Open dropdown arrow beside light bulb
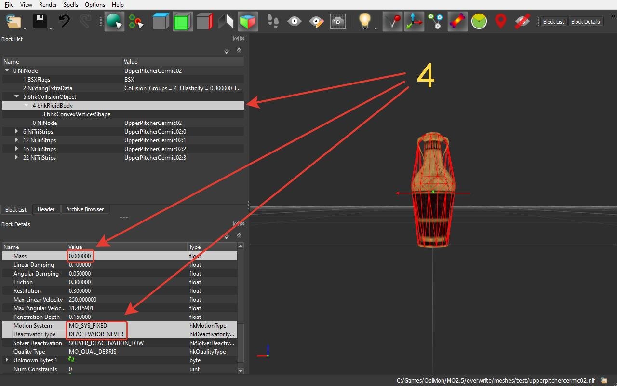This screenshot has height=386, width=617. [376, 29]
